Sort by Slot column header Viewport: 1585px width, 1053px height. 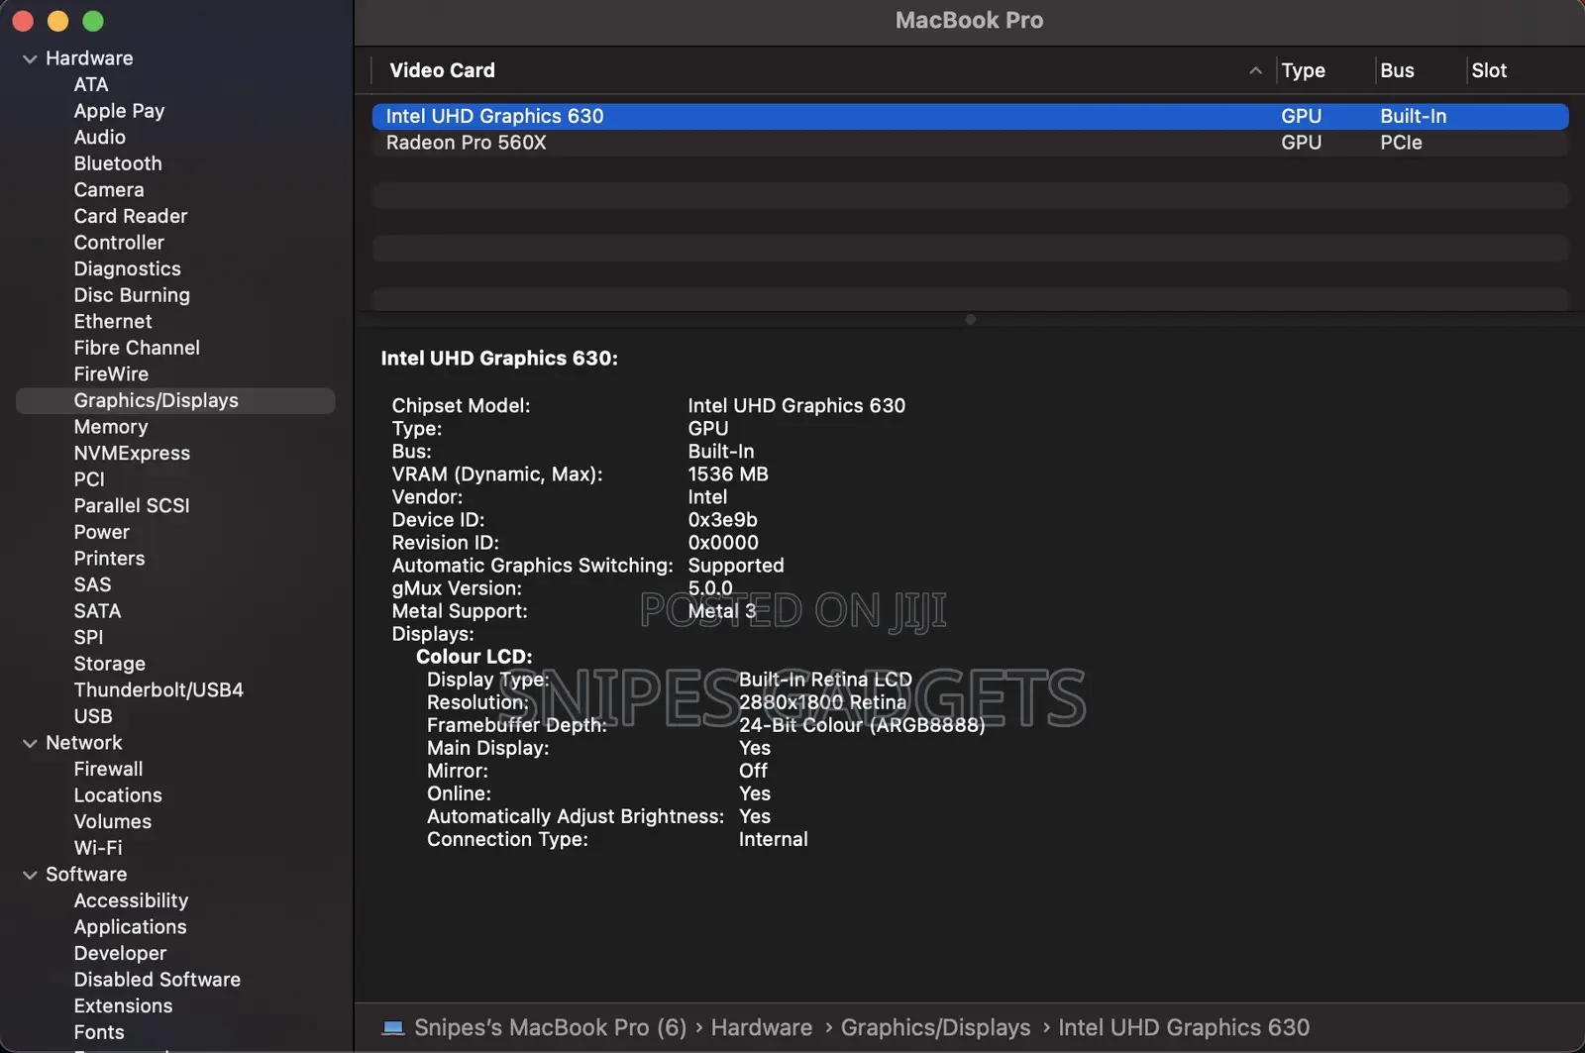(1489, 70)
